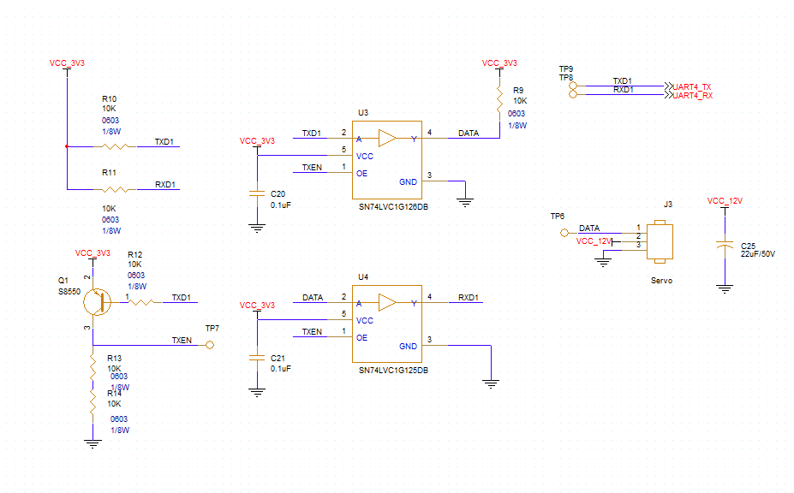Viewport: 794px width, 493px height.
Task: Select test point TP7 on the TXEN net
Action: pyautogui.click(x=210, y=343)
